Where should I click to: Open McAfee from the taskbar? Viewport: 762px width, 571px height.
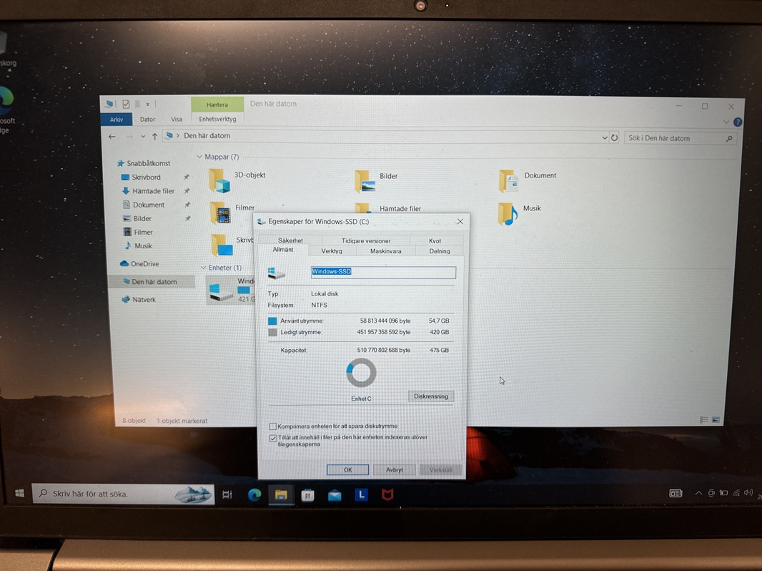(x=387, y=495)
